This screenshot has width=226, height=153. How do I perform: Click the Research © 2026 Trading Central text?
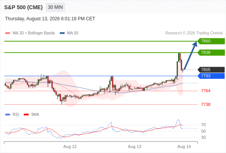[x=194, y=33]
